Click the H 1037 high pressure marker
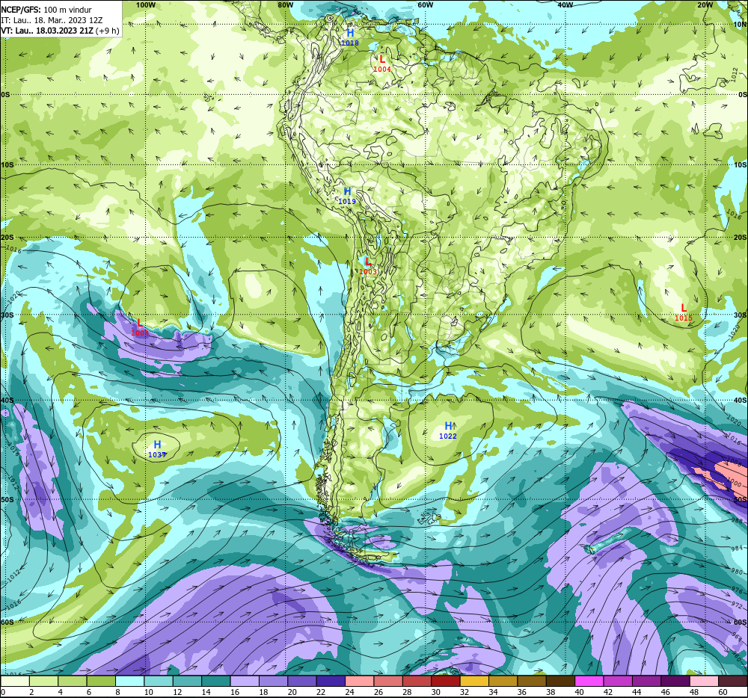The image size is (748, 698). tap(157, 449)
